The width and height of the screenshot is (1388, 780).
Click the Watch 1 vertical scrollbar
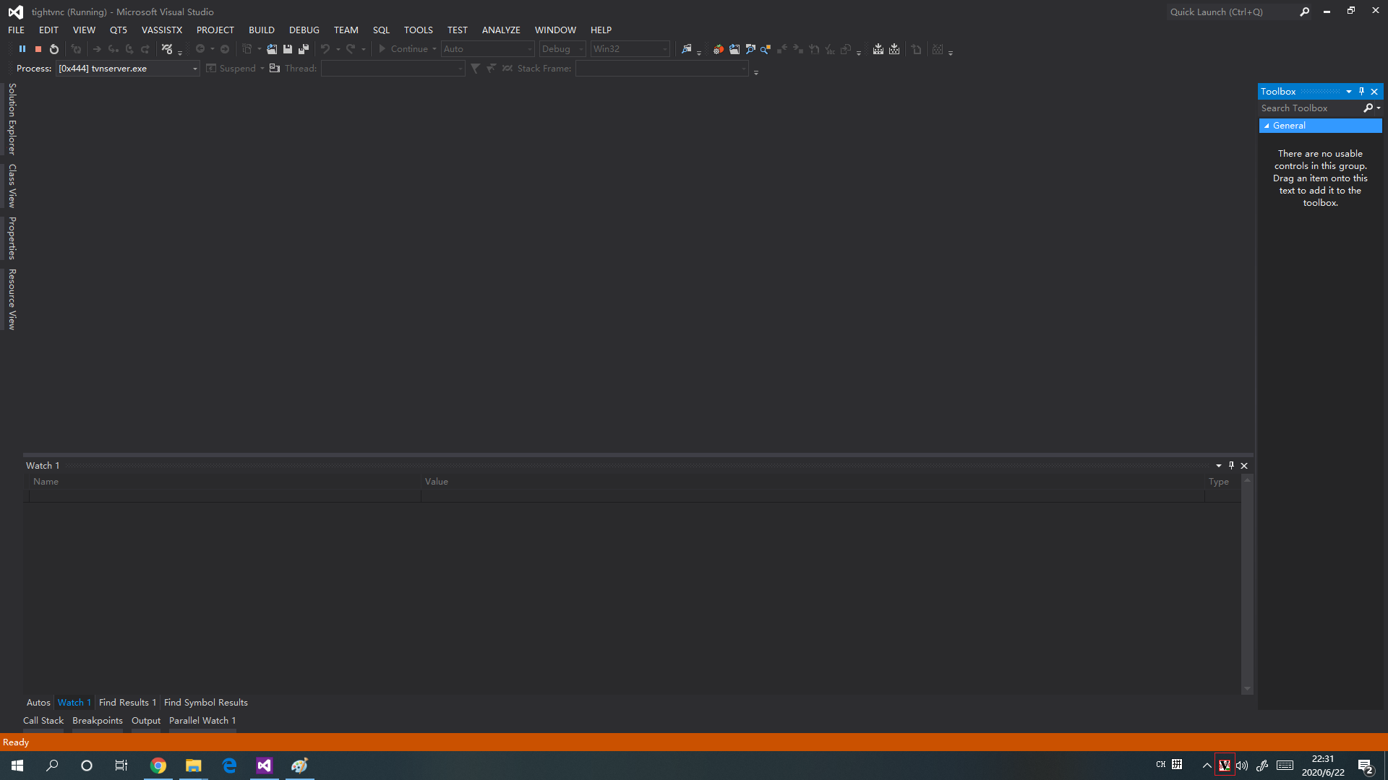[1246, 585]
